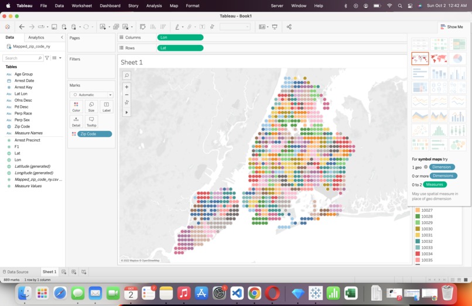Select symbol map chart in Show Me

pyautogui.click(x=420, y=59)
